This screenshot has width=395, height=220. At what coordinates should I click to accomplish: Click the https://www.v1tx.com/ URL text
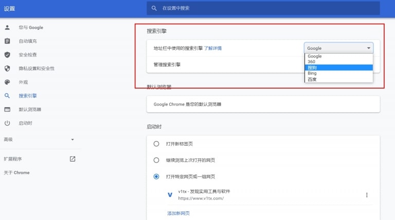[201, 198]
